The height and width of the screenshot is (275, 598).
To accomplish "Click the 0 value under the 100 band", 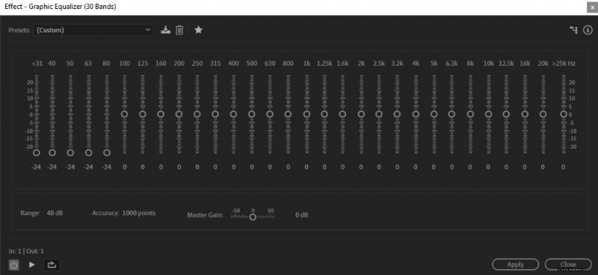I will pos(124,167).
